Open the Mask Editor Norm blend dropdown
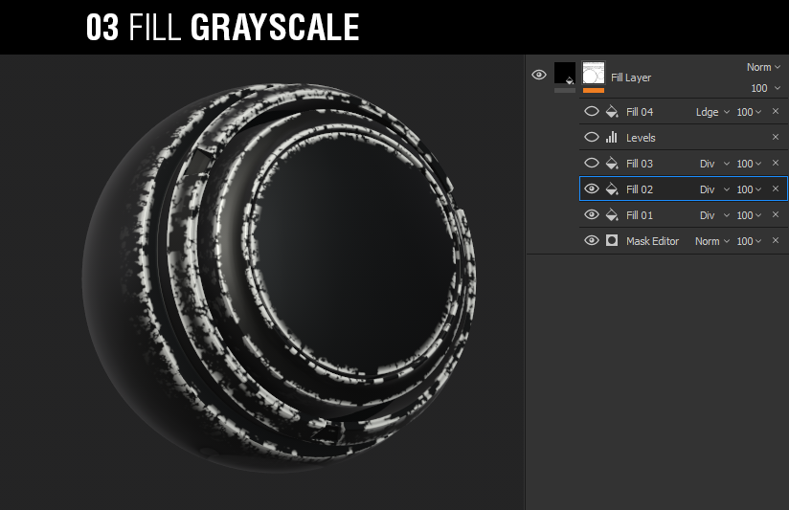 [712, 241]
